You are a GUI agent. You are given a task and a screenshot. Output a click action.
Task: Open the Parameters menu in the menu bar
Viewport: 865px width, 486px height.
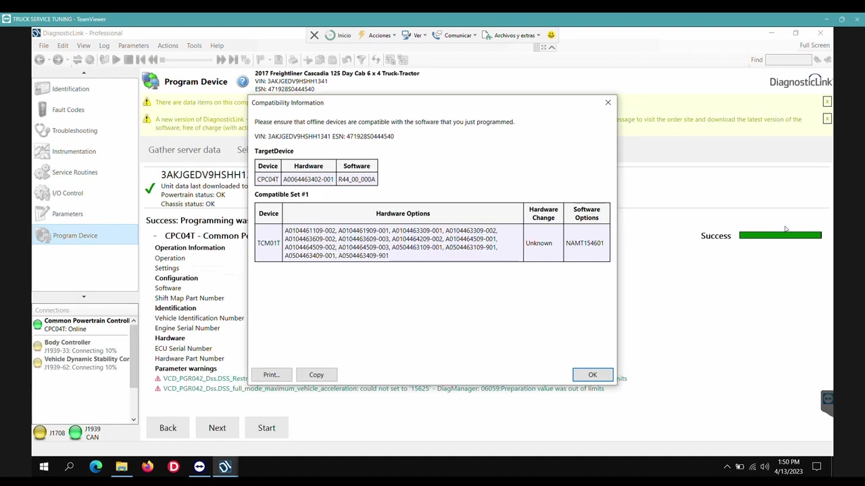click(133, 46)
